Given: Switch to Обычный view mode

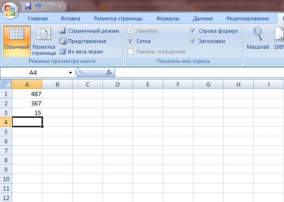Looking at the screenshot, I should (x=17, y=40).
